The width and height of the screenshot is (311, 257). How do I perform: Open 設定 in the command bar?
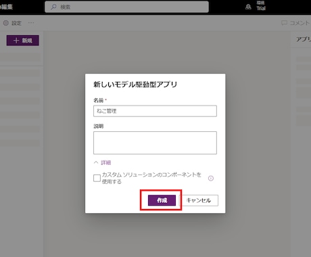point(12,23)
